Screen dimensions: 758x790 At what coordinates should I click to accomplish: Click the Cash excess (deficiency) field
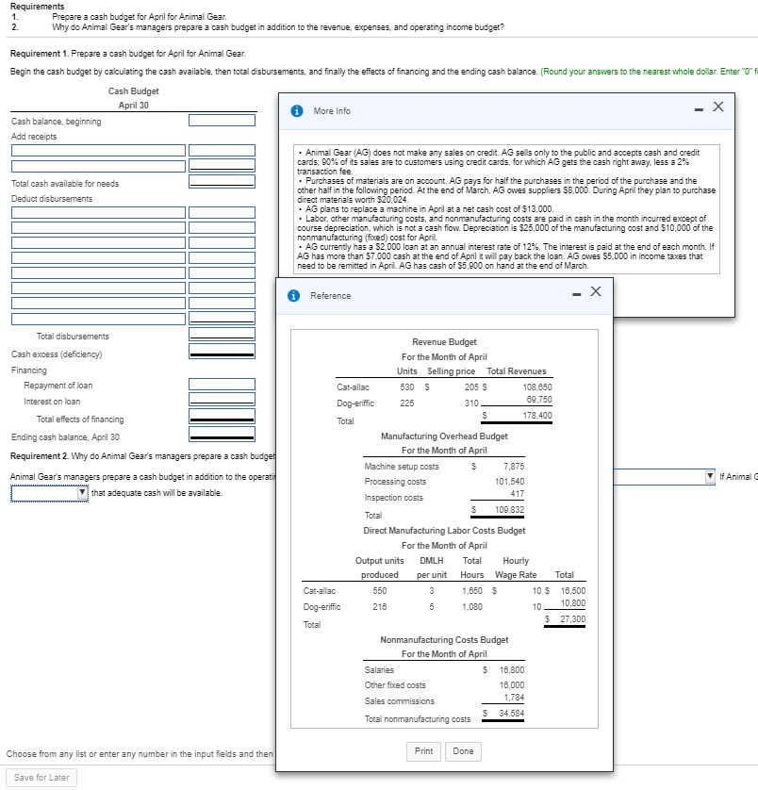point(222,352)
